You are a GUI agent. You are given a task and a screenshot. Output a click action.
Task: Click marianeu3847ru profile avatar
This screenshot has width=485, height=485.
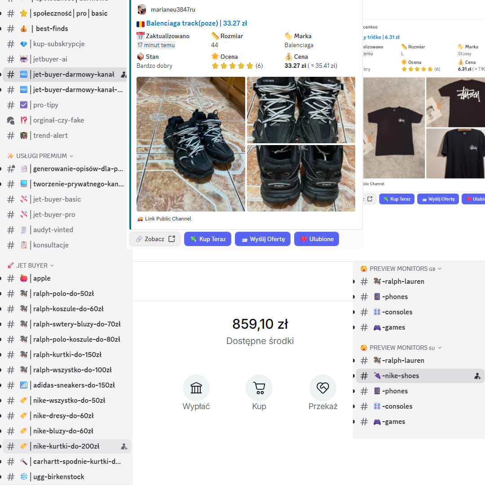click(142, 9)
